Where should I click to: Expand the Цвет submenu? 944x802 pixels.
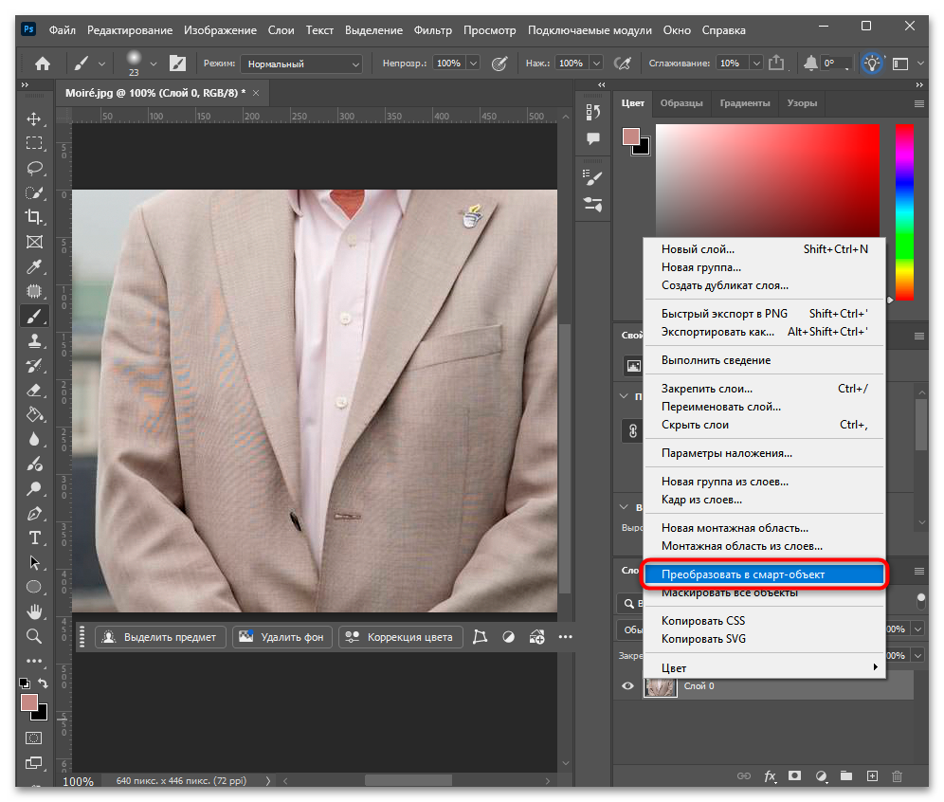(765, 667)
